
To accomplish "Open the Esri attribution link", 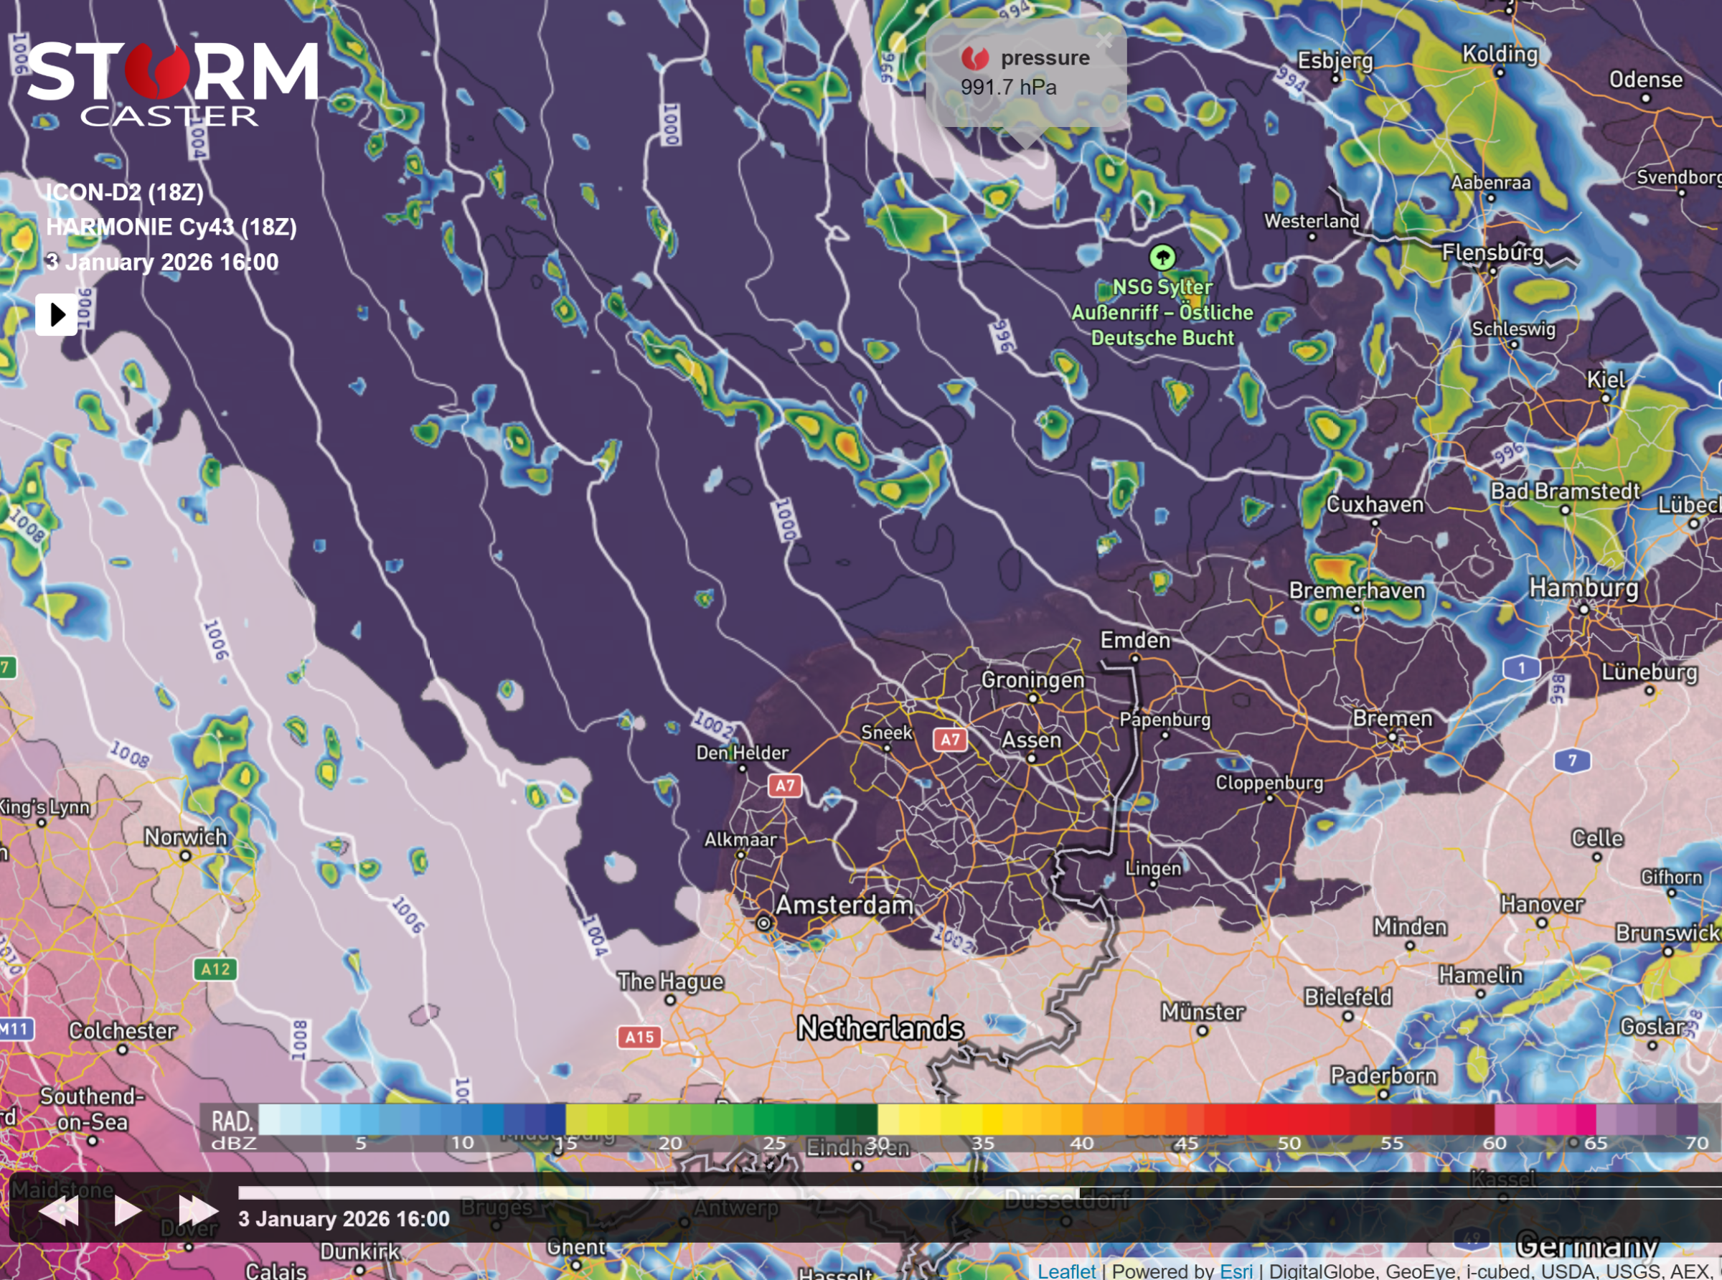I will (x=1236, y=1271).
